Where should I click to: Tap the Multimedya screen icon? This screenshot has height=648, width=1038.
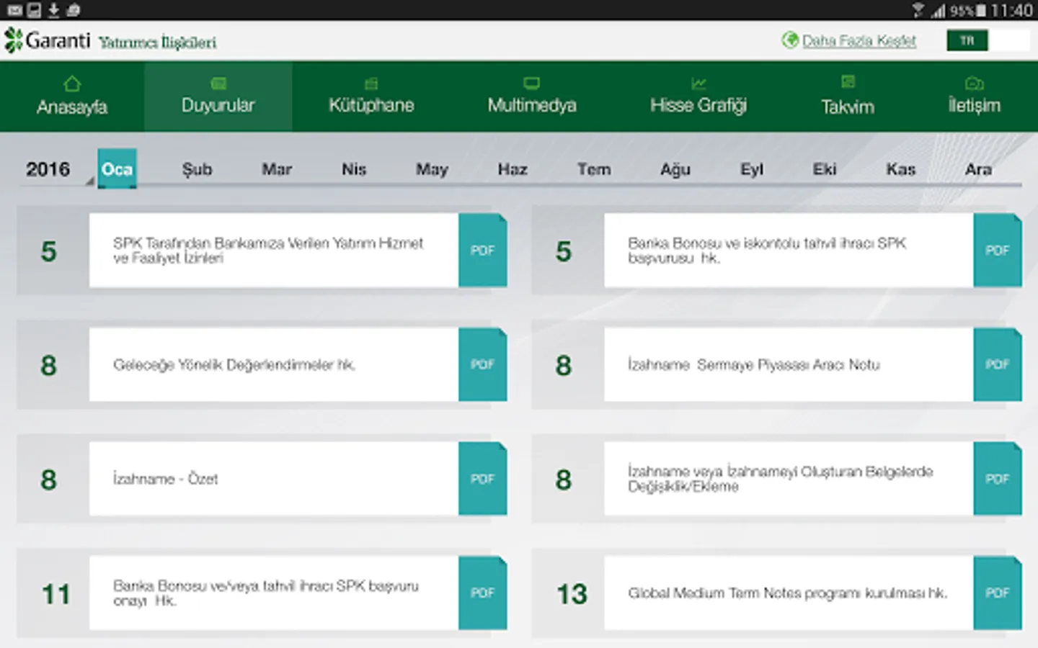(532, 84)
